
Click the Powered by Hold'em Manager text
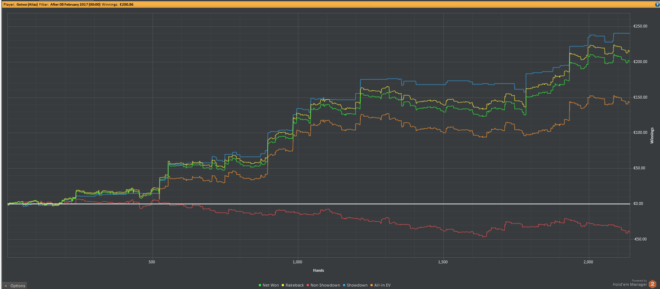point(630,283)
